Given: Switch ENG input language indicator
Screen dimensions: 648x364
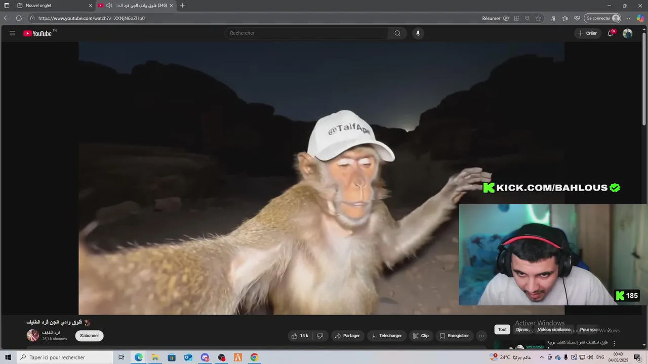Looking at the screenshot, I should tap(600, 357).
